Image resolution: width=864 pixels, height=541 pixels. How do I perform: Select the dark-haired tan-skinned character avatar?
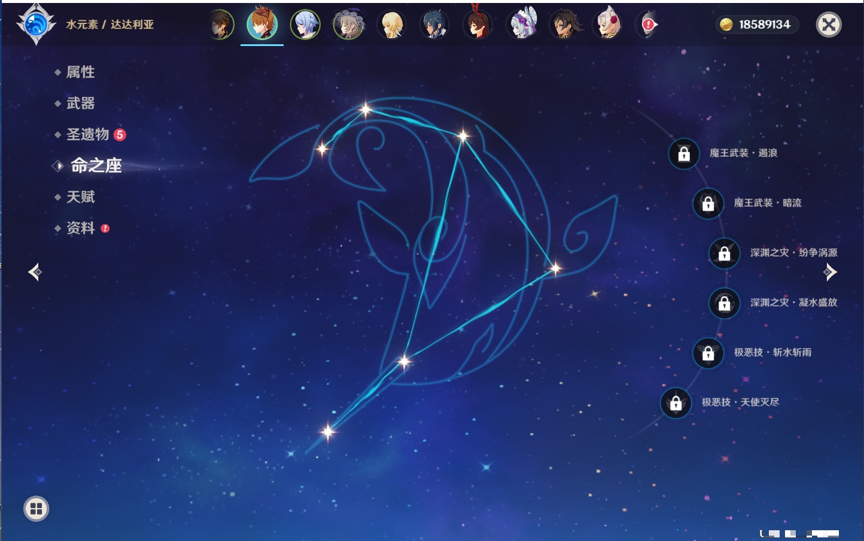tap(564, 25)
